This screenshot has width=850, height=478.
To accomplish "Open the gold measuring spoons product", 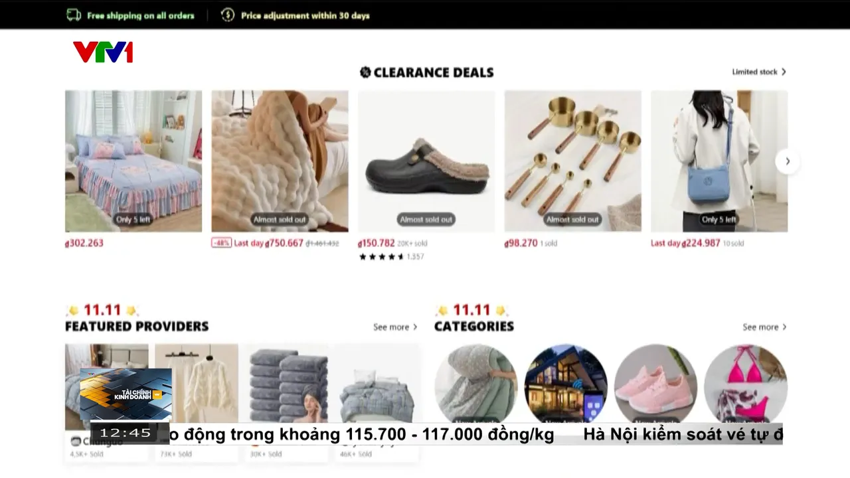I will 572,161.
